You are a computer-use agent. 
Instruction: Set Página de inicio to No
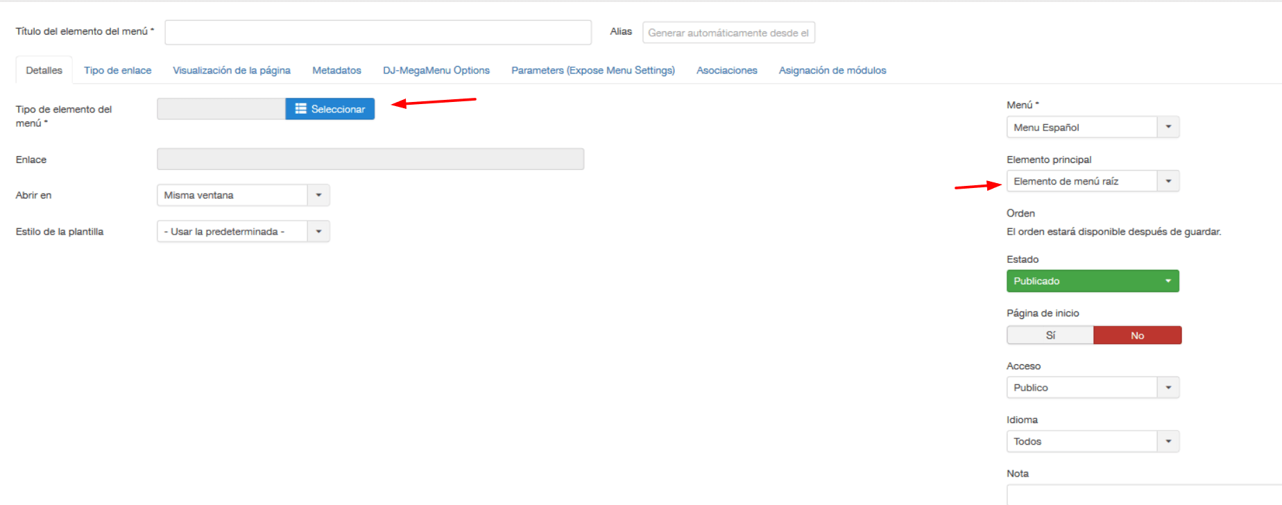coord(1138,335)
